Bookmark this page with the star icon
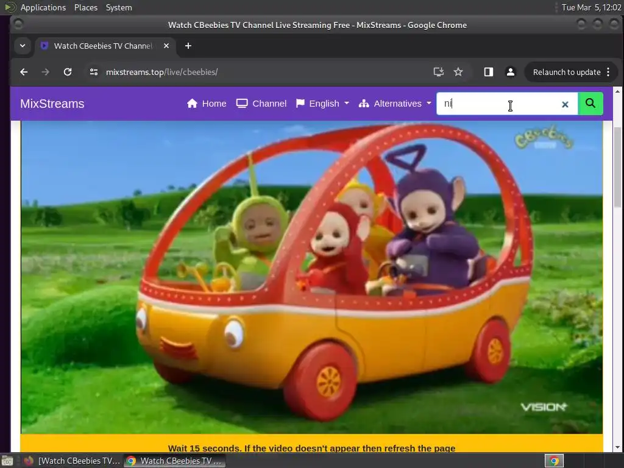Image resolution: width=624 pixels, height=468 pixels. [x=458, y=72]
